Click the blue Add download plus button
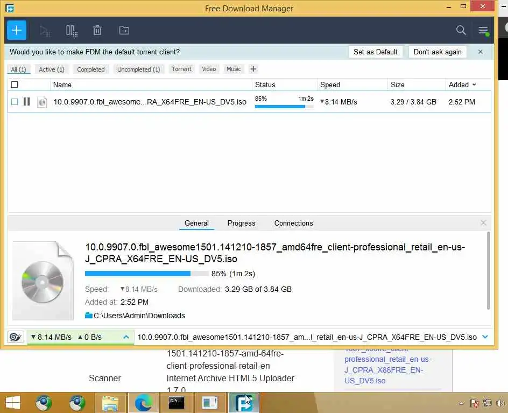The height and width of the screenshot is (413, 508). pyautogui.click(x=17, y=30)
